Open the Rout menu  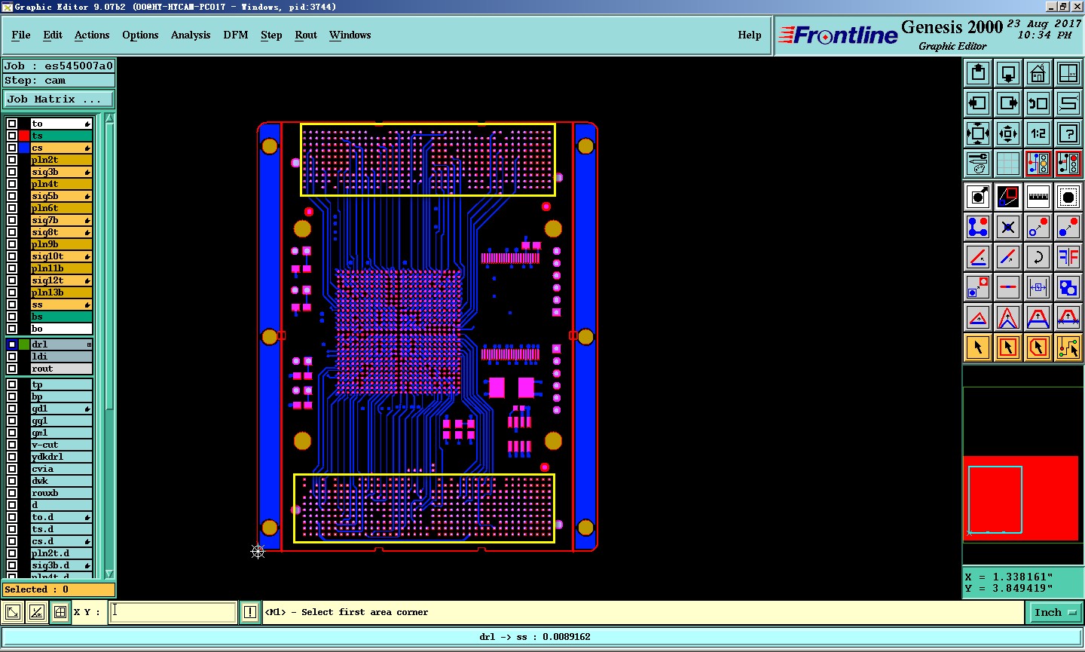(x=306, y=35)
